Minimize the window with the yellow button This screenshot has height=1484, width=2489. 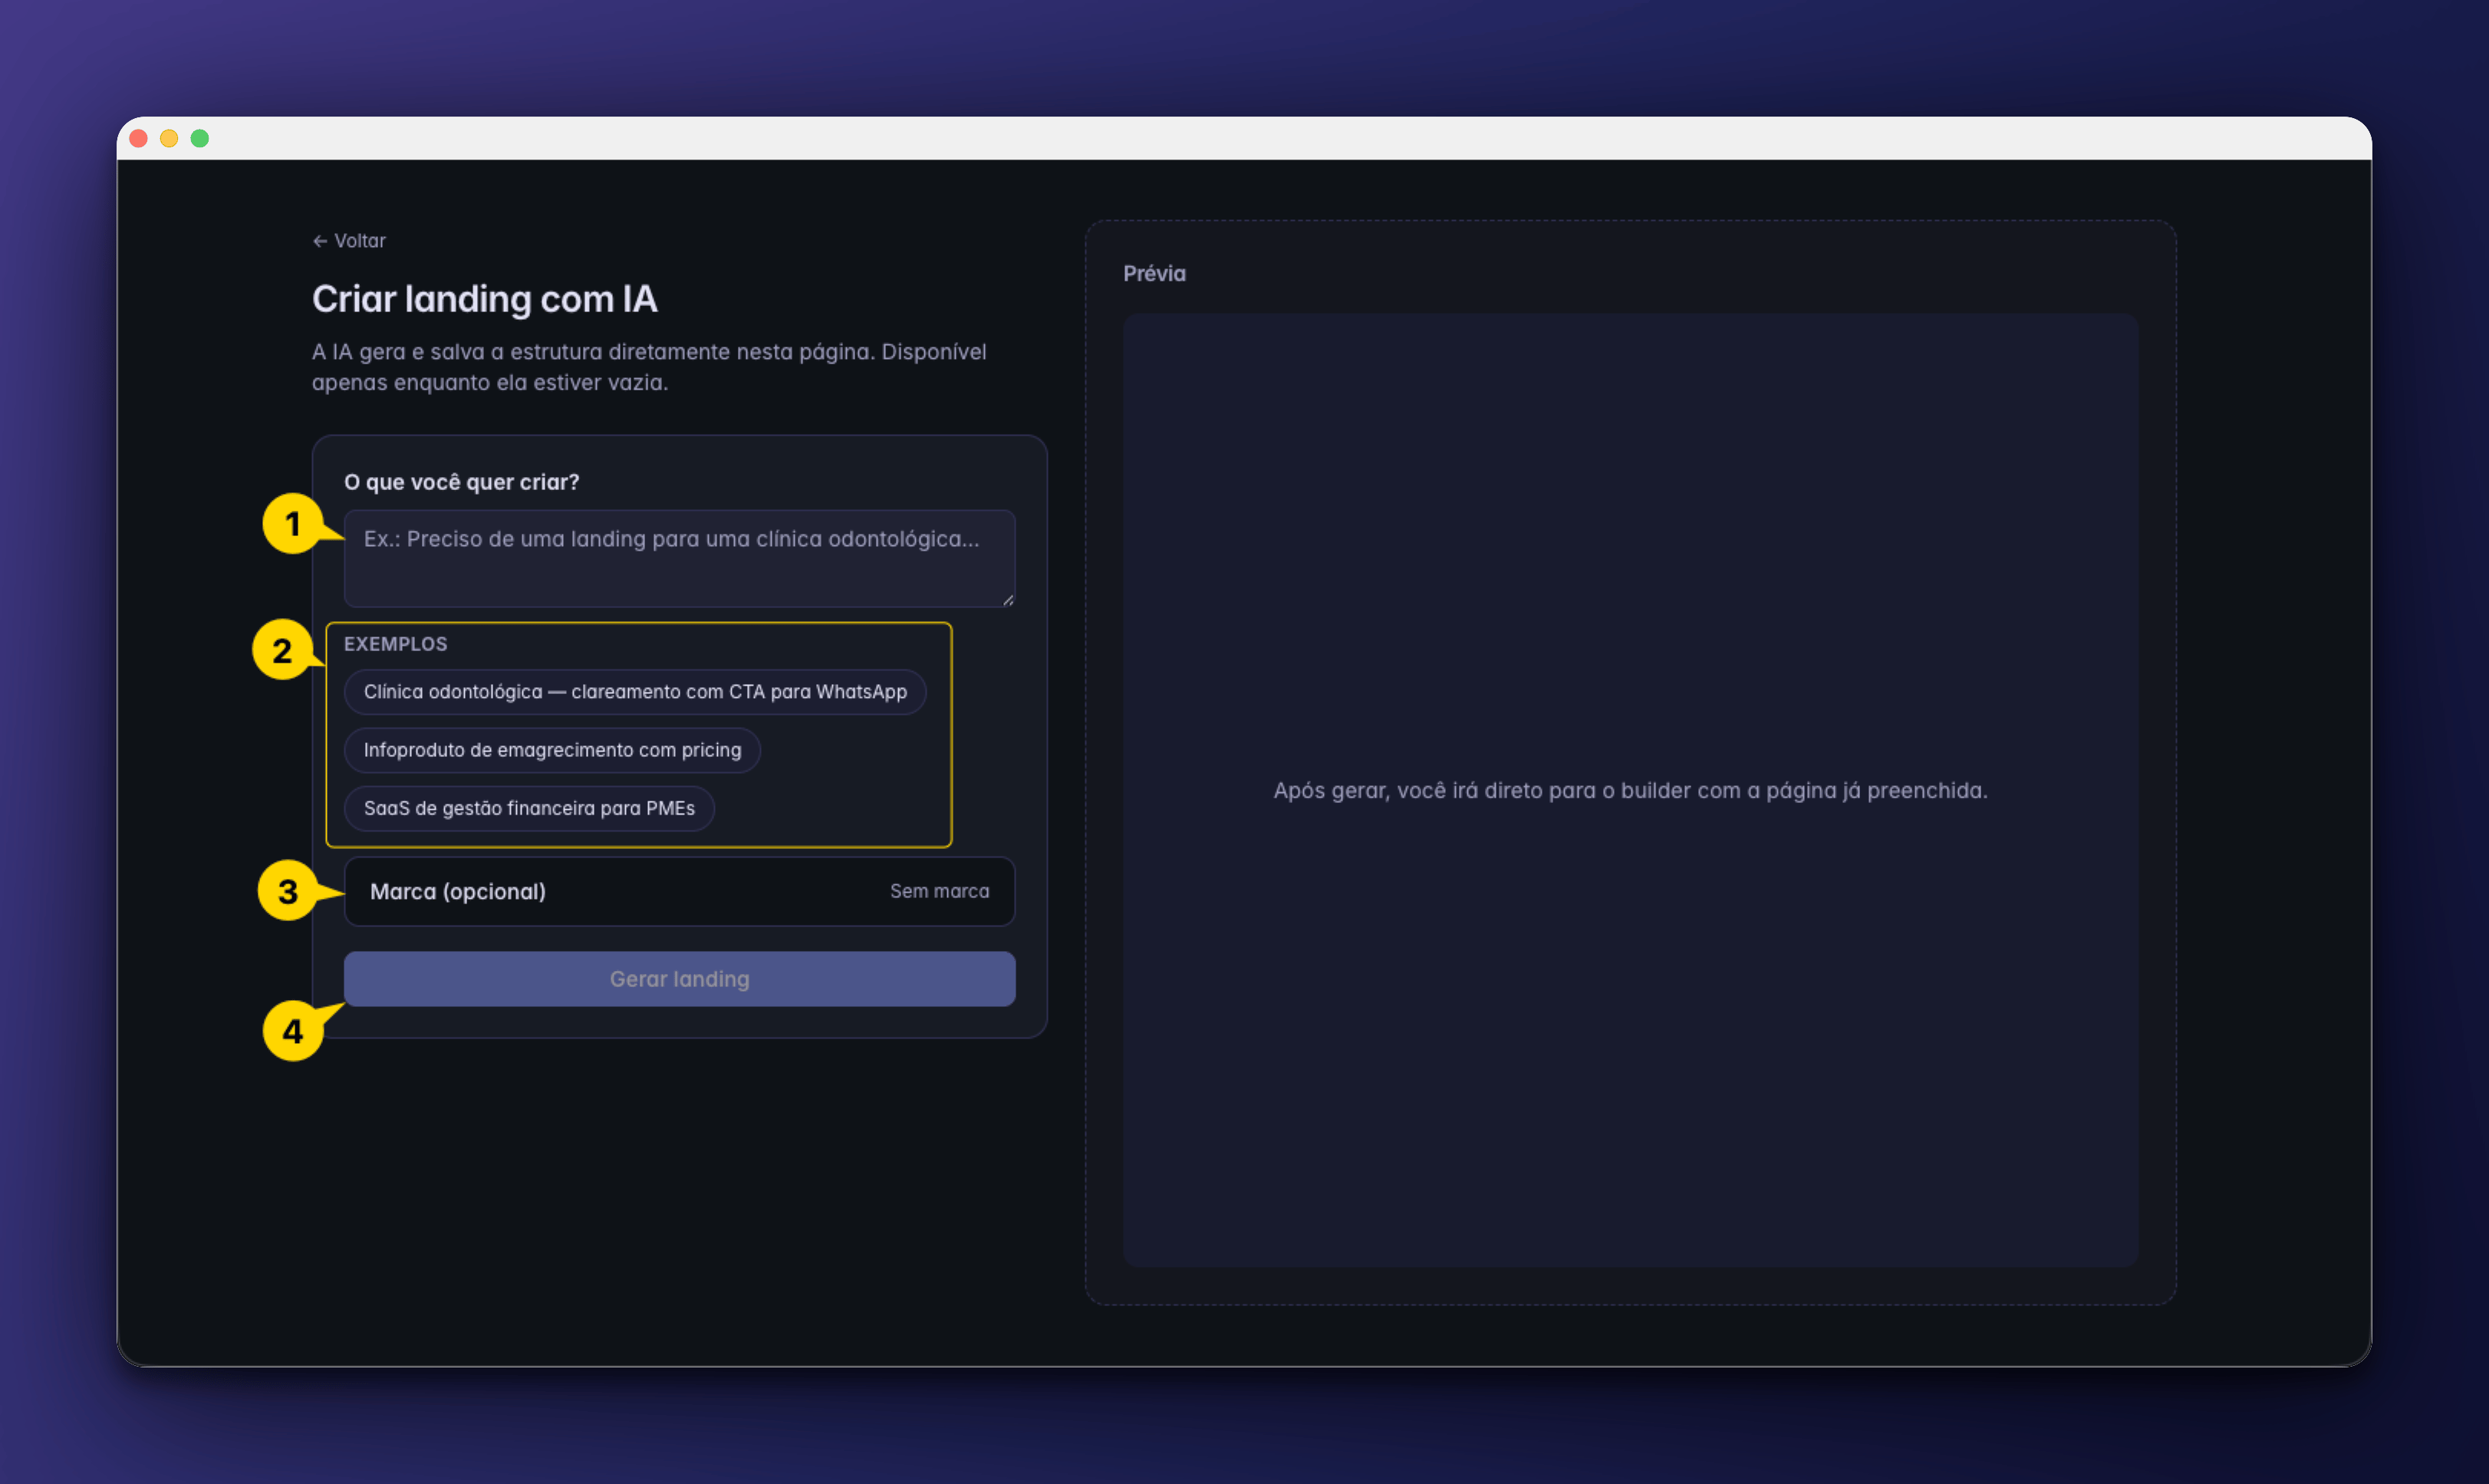(169, 138)
